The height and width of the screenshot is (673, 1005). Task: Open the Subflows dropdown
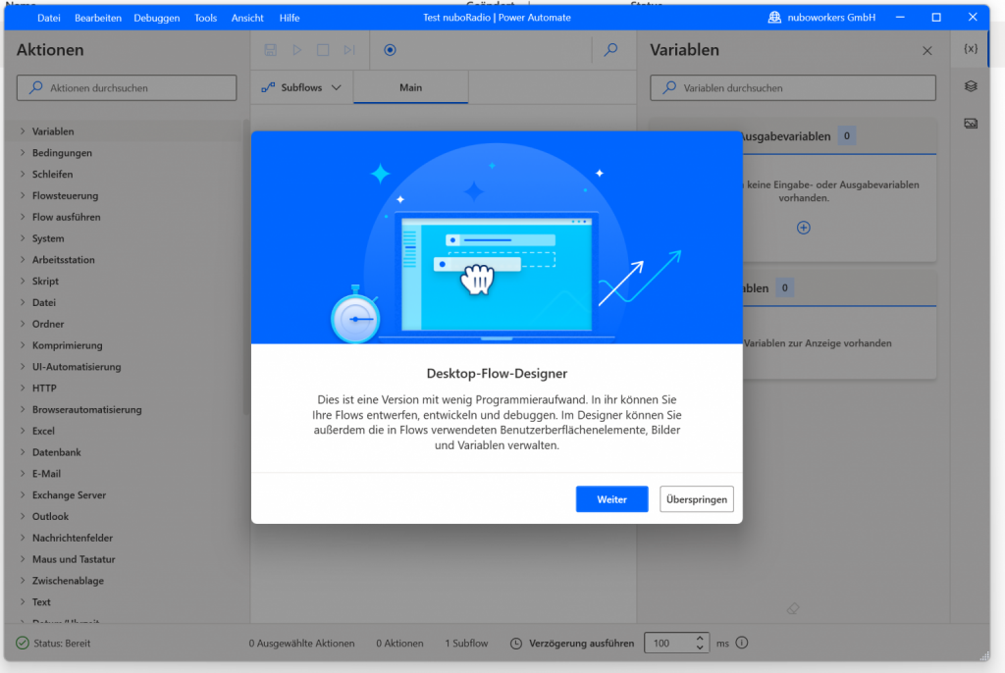(301, 87)
